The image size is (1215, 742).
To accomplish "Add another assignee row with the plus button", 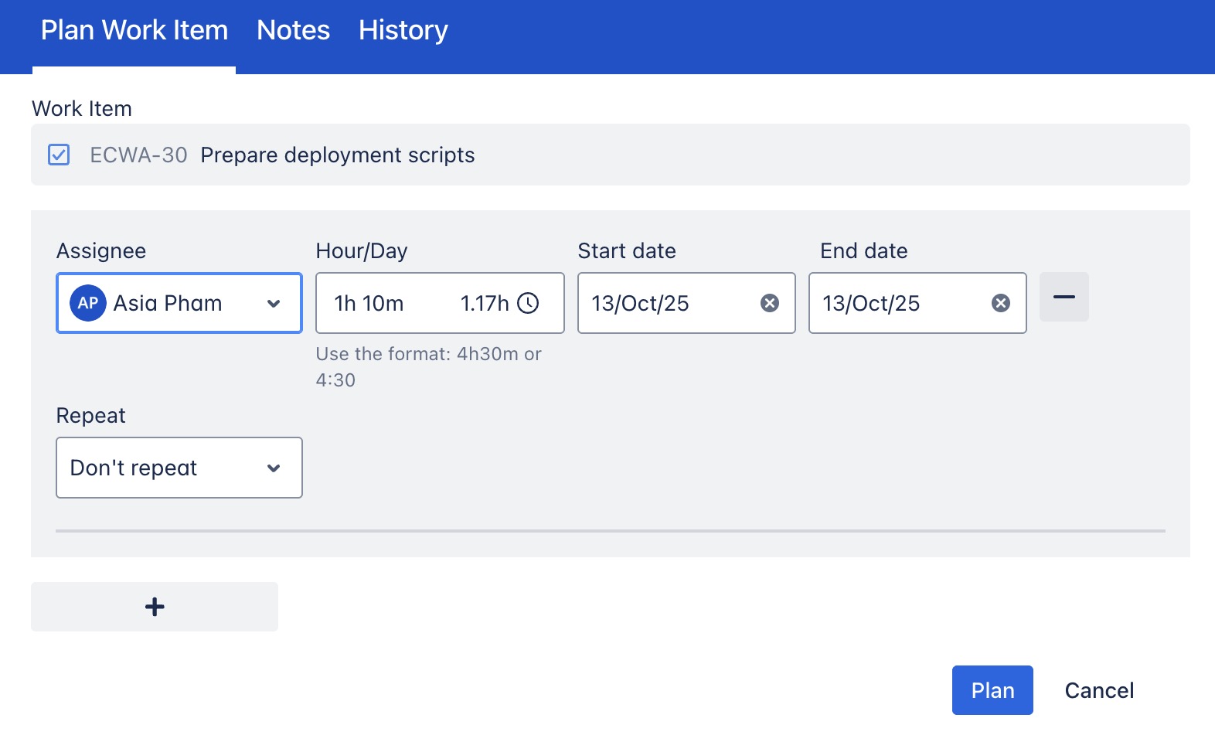I will point(155,607).
